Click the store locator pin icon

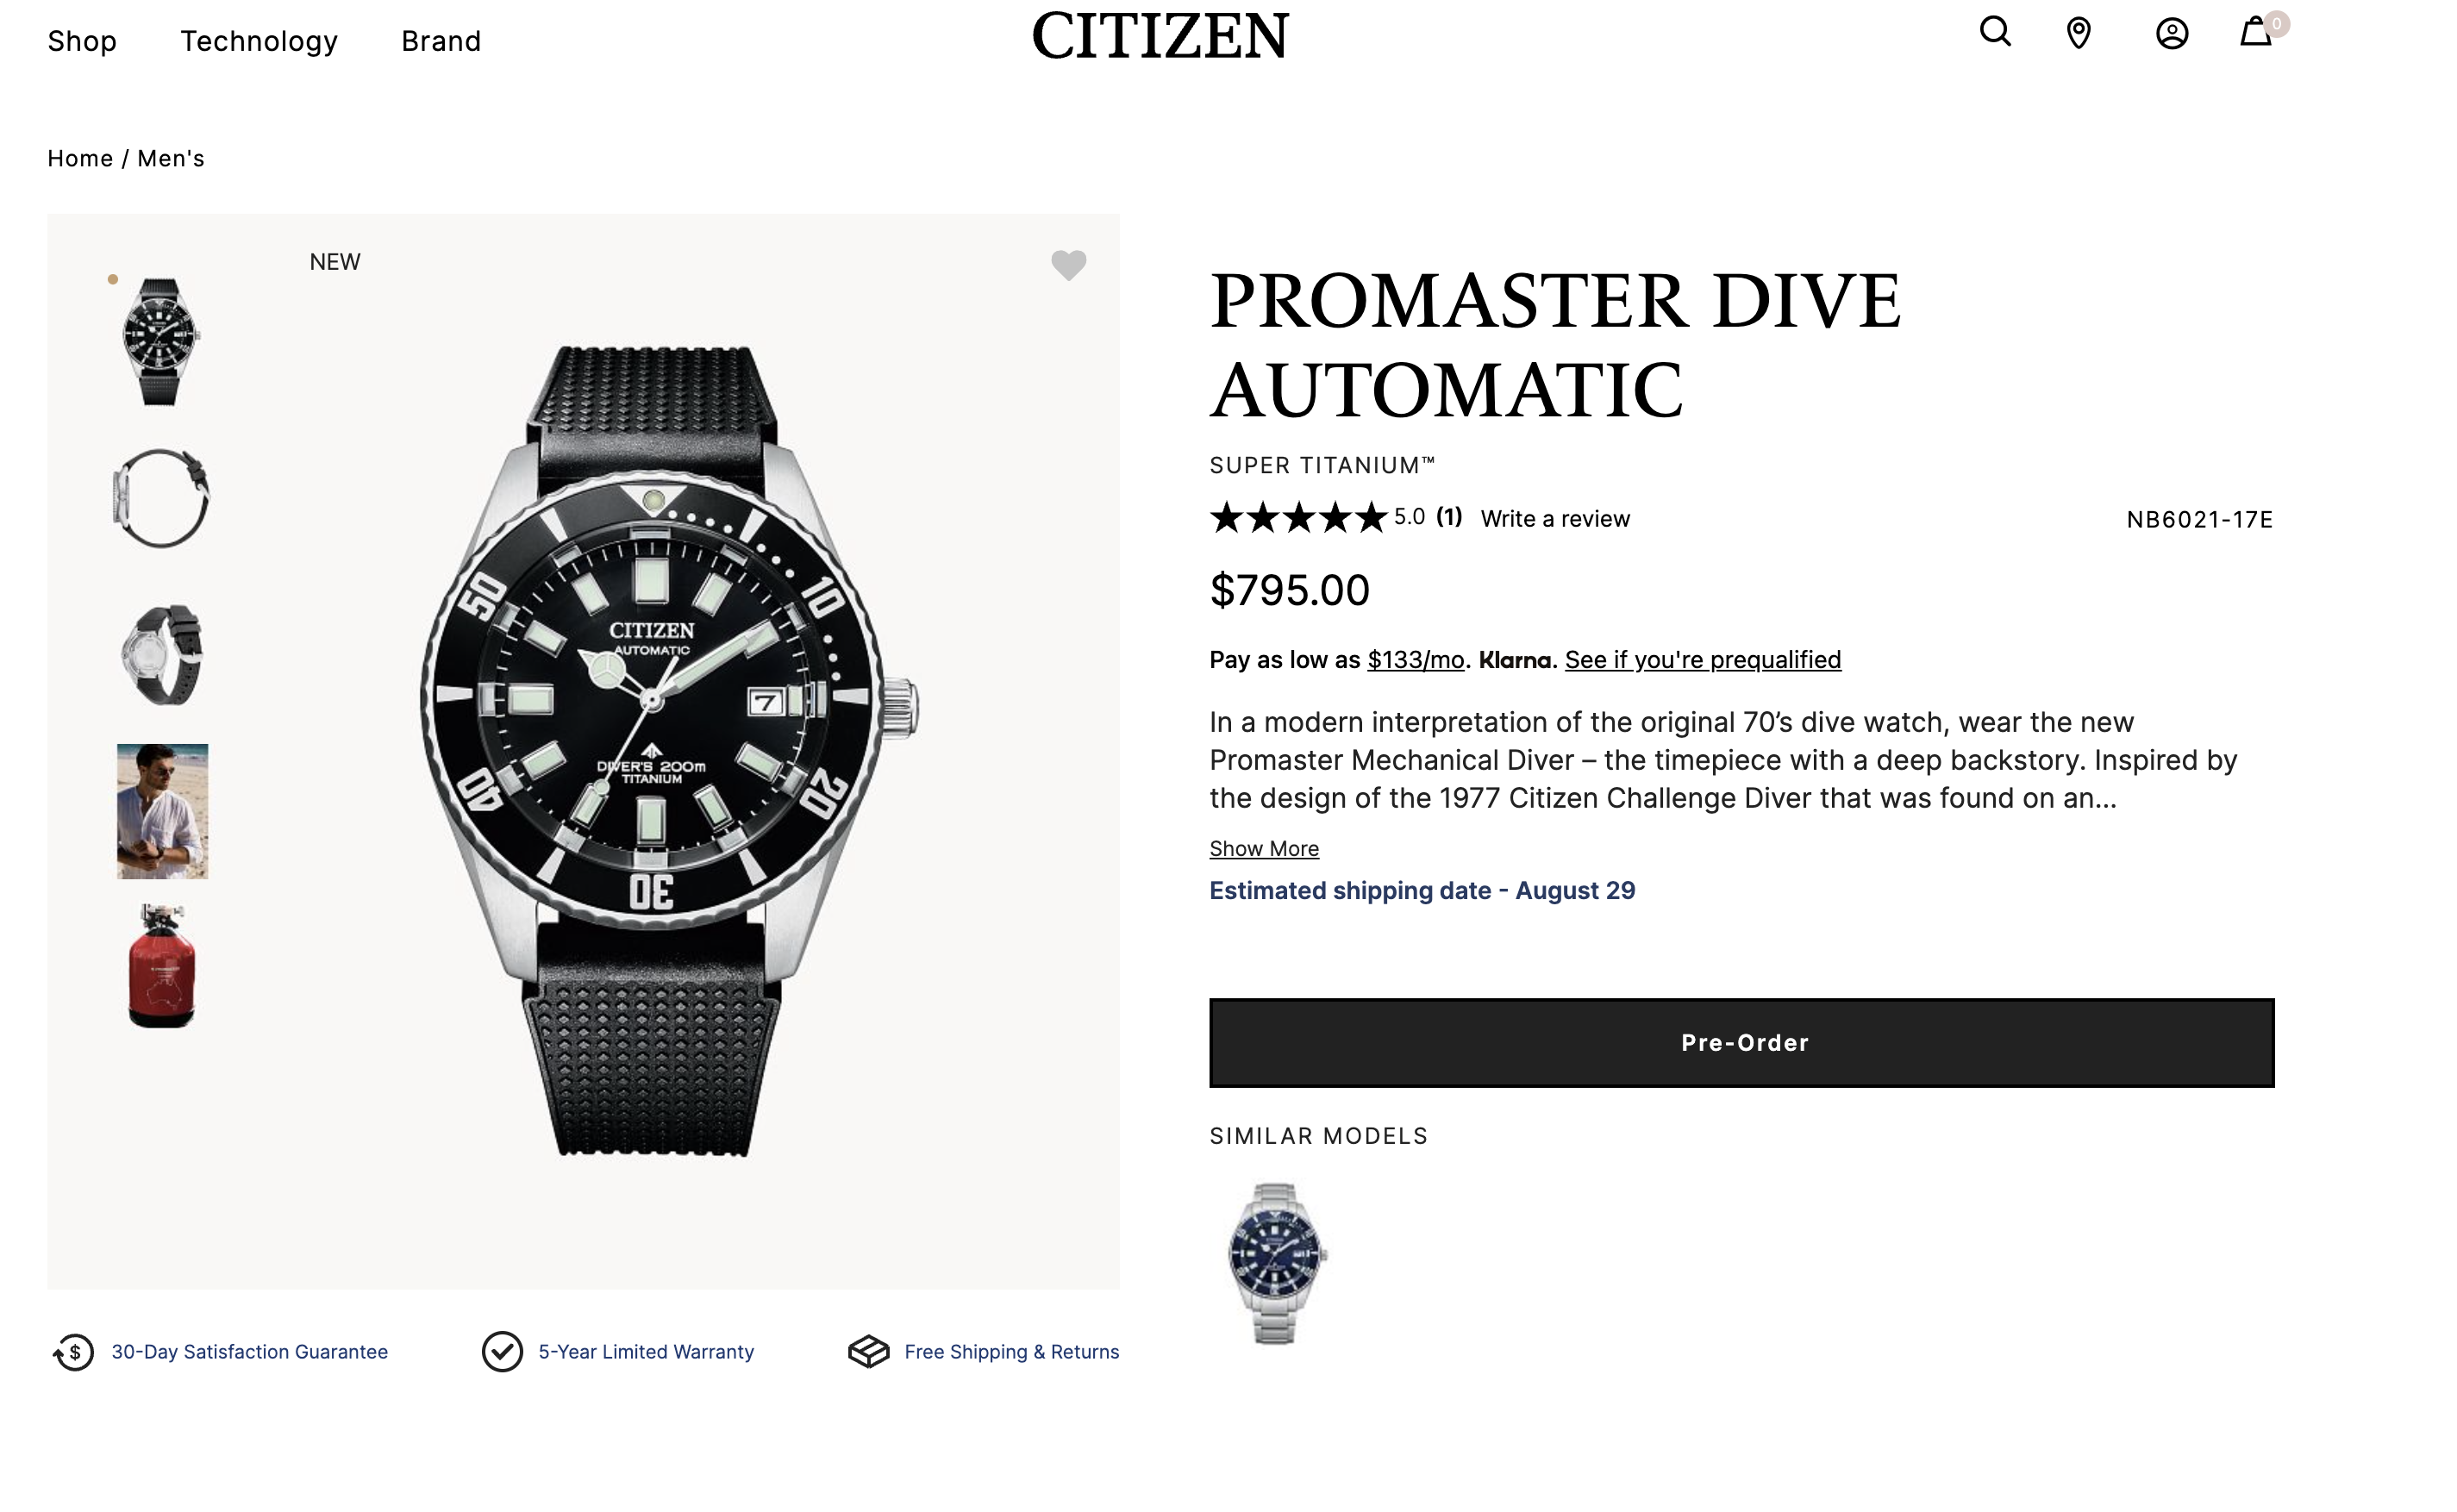click(2078, 33)
